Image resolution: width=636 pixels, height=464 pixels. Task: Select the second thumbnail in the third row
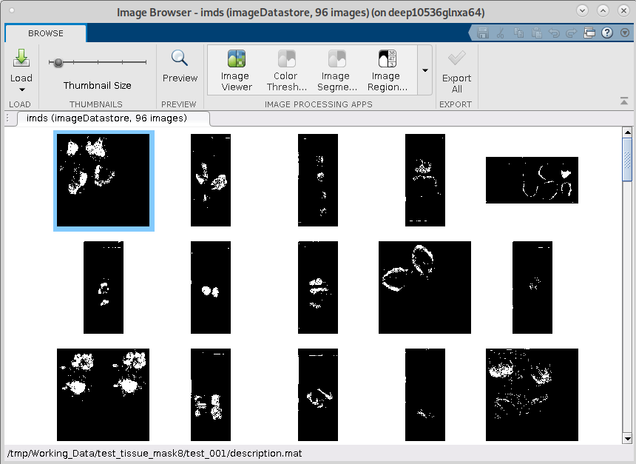pyautogui.click(x=211, y=394)
